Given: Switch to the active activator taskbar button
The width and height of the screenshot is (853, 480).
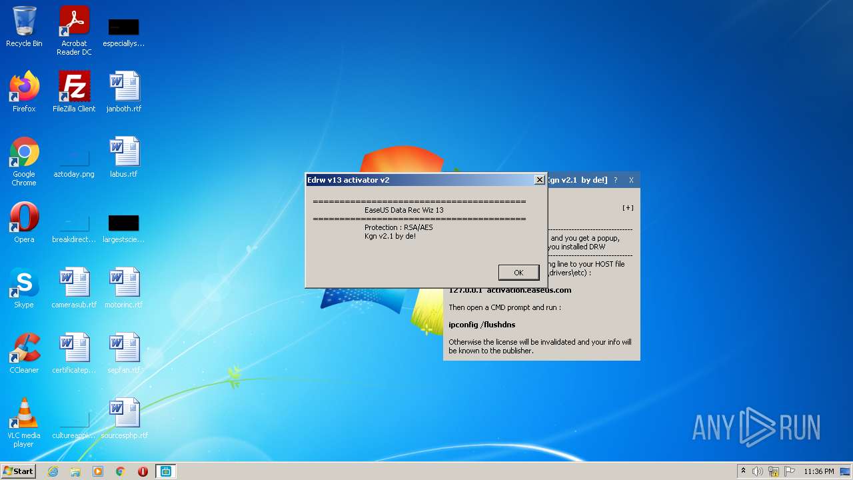Looking at the screenshot, I should pyautogui.click(x=165, y=471).
